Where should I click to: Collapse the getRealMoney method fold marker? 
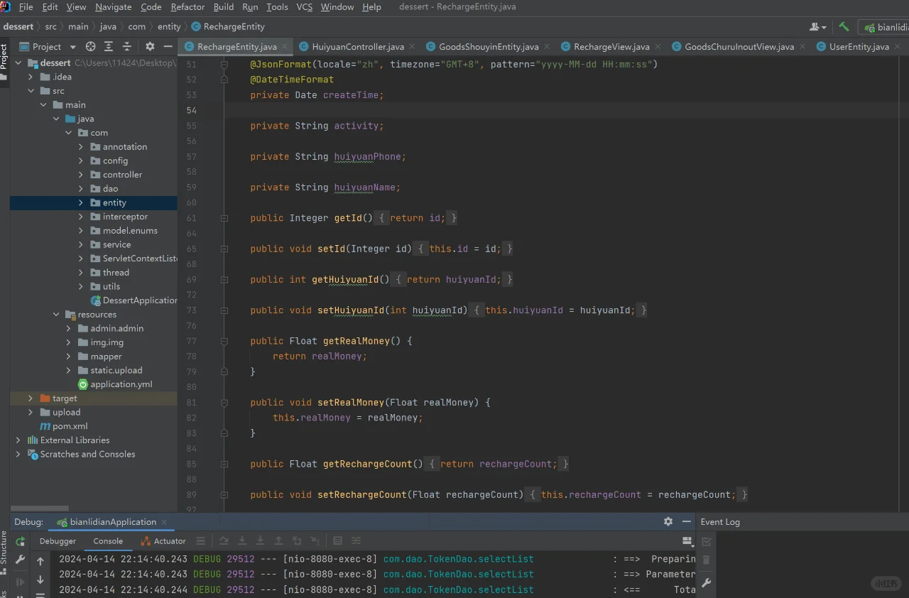[224, 342]
